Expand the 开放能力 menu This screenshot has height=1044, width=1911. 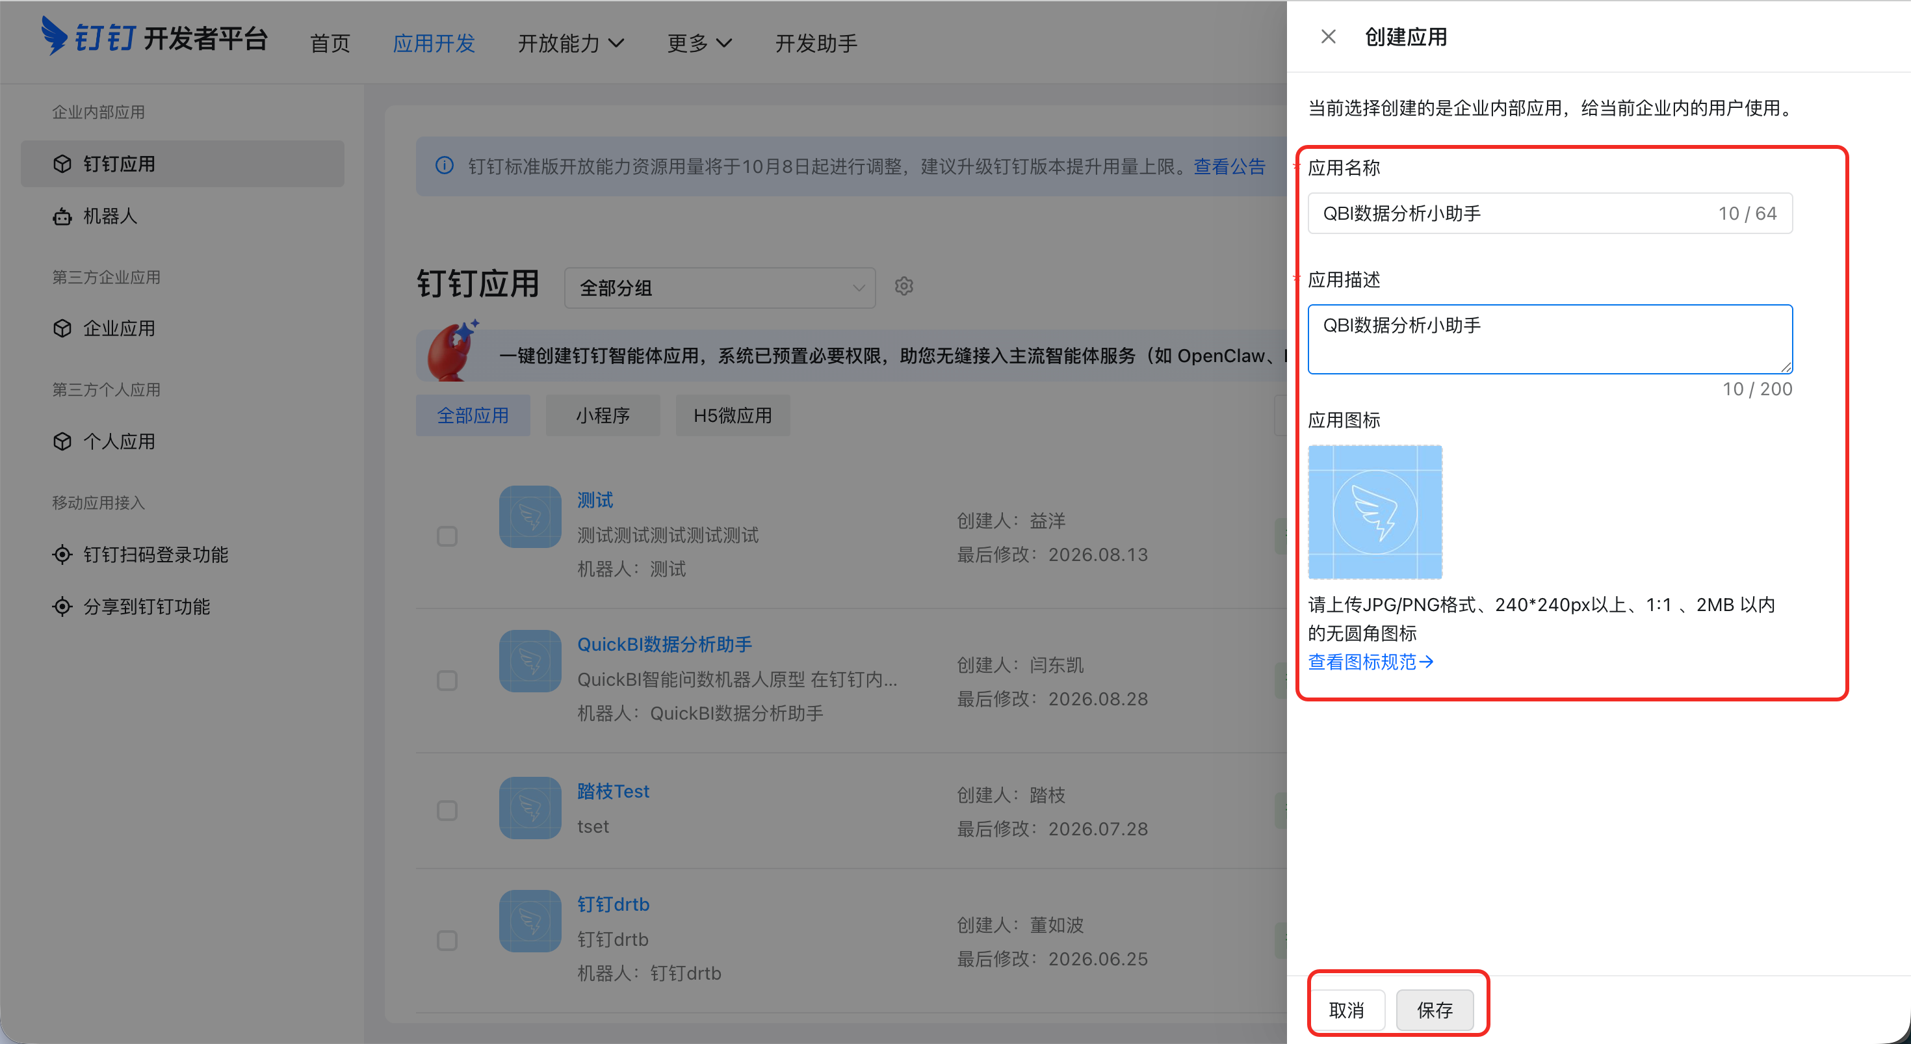click(571, 43)
